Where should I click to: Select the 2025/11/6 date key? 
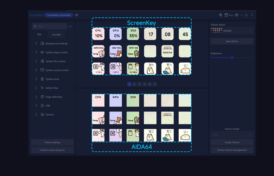coord(168,51)
